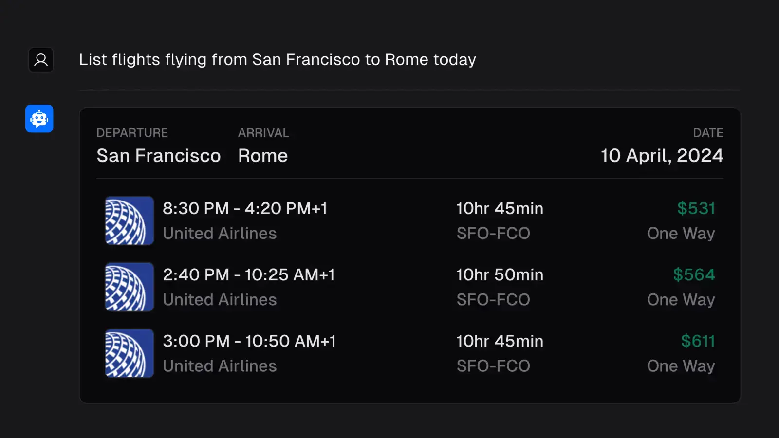Viewport: 779px width, 438px height.
Task: Click SFO-FCO route of the $531 flight
Action: pos(493,233)
